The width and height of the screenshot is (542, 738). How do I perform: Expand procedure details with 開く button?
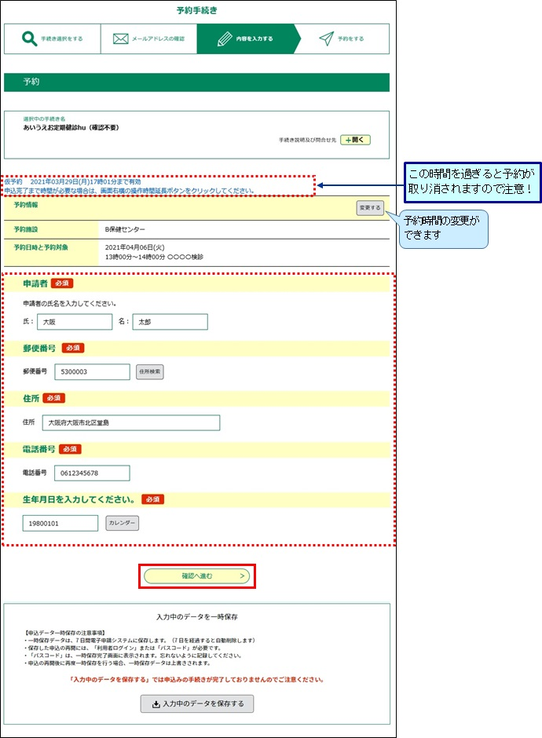click(355, 140)
